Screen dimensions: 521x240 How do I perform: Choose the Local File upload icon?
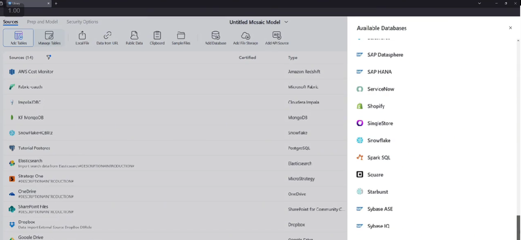pyautogui.click(x=82, y=35)
